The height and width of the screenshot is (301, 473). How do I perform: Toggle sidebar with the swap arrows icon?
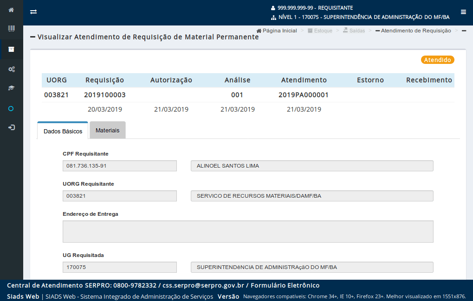click(33, 12)
